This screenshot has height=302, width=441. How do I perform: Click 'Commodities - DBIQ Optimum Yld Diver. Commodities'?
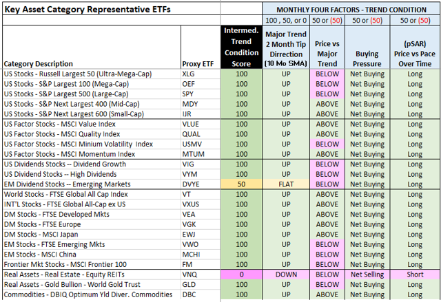coord(88,294)
